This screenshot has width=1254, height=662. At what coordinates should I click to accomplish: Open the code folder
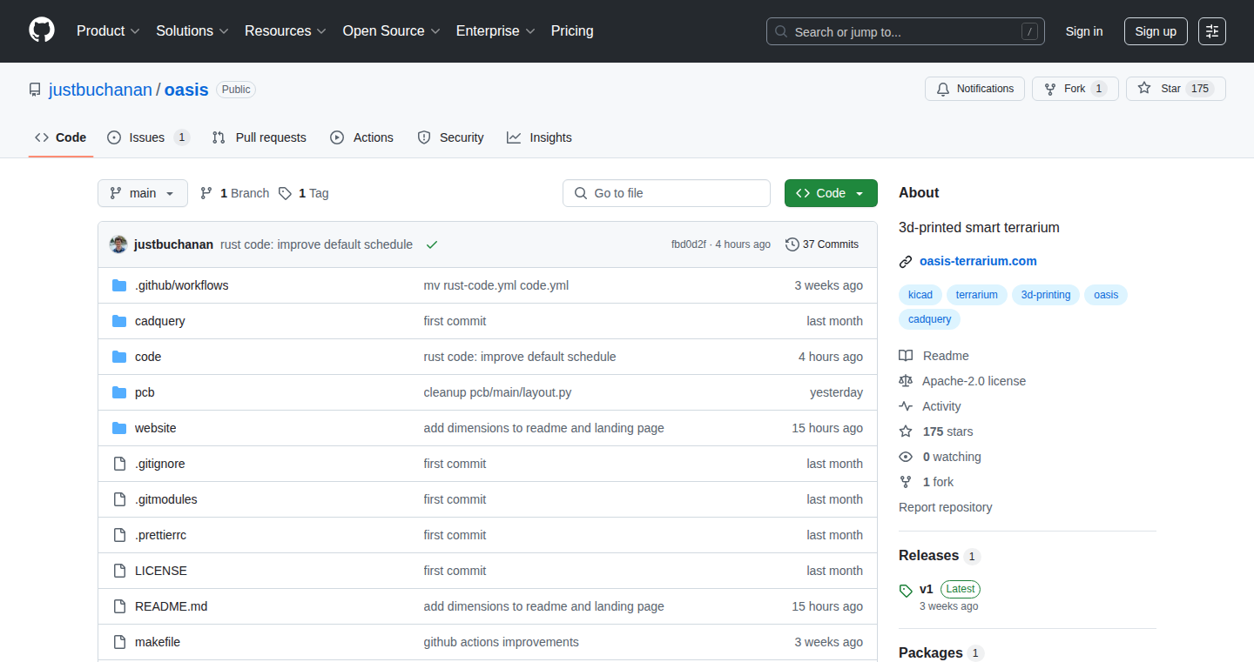tap(148, 357)
